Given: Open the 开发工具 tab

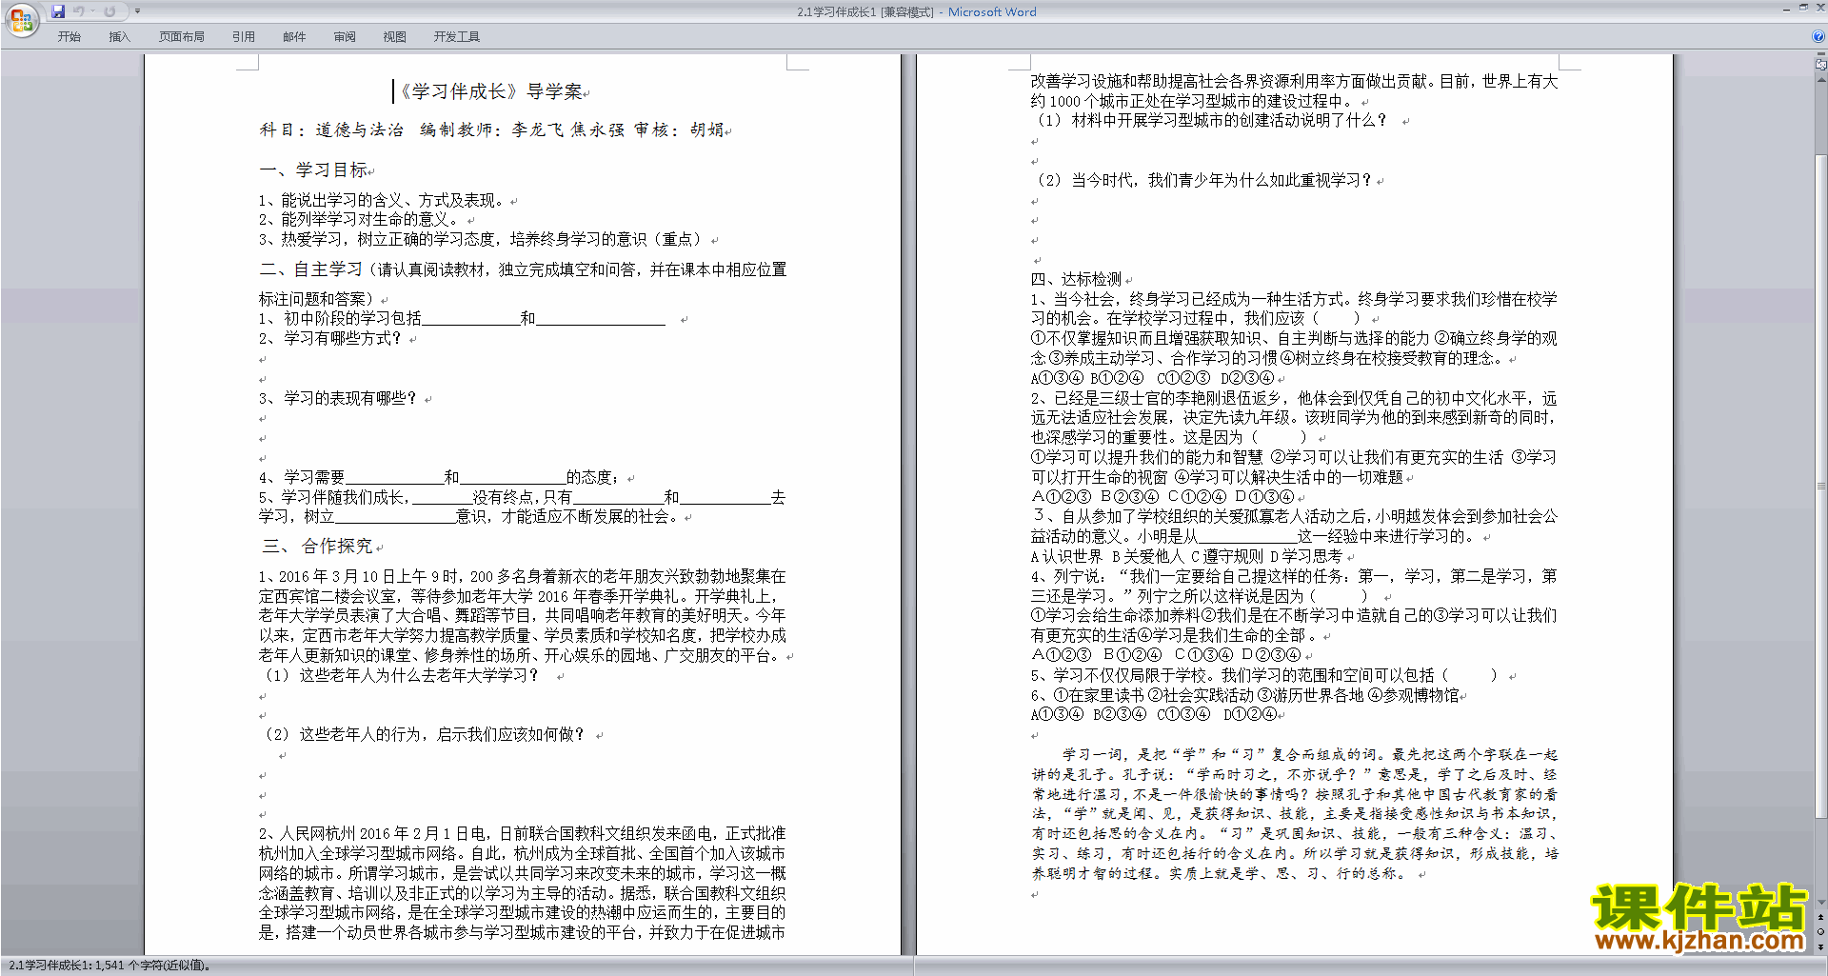Looking at the screenshot, I should pyautogui.click(x=457, y=37).
